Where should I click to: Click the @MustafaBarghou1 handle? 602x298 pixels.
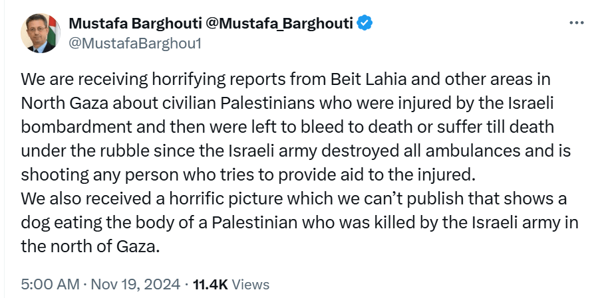(135, 44)
